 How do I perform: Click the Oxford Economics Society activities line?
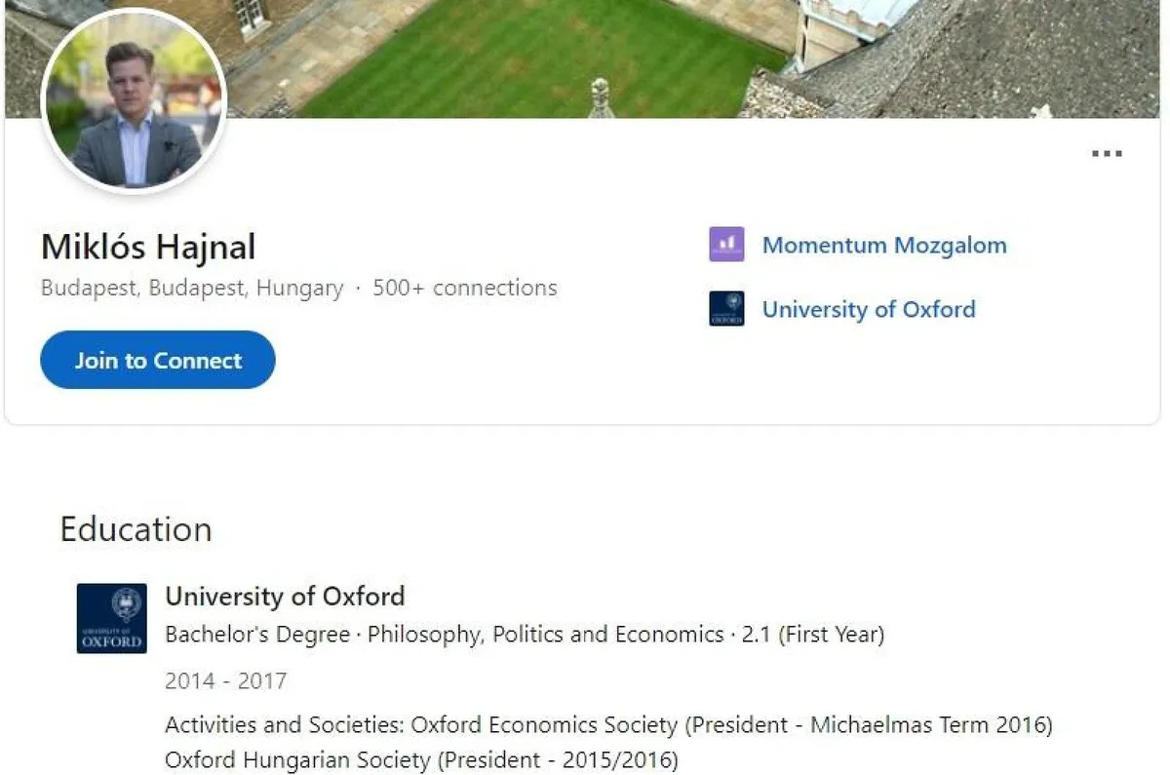click(x=608, y=725)
